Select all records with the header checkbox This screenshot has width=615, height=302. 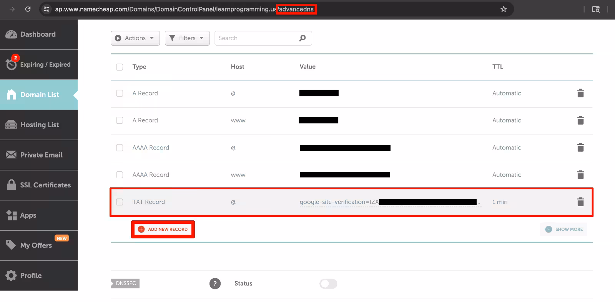pos(120,67)
